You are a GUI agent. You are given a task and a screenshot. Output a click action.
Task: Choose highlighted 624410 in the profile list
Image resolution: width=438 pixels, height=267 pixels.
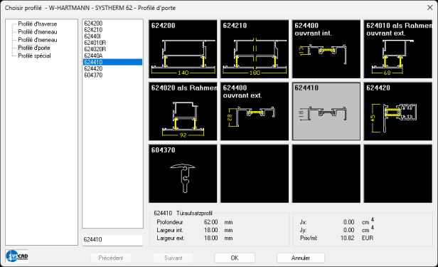pos(112,62)
